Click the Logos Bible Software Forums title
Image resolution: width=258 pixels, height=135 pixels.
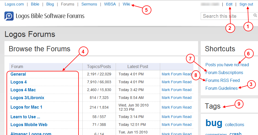tap(50, 16)
